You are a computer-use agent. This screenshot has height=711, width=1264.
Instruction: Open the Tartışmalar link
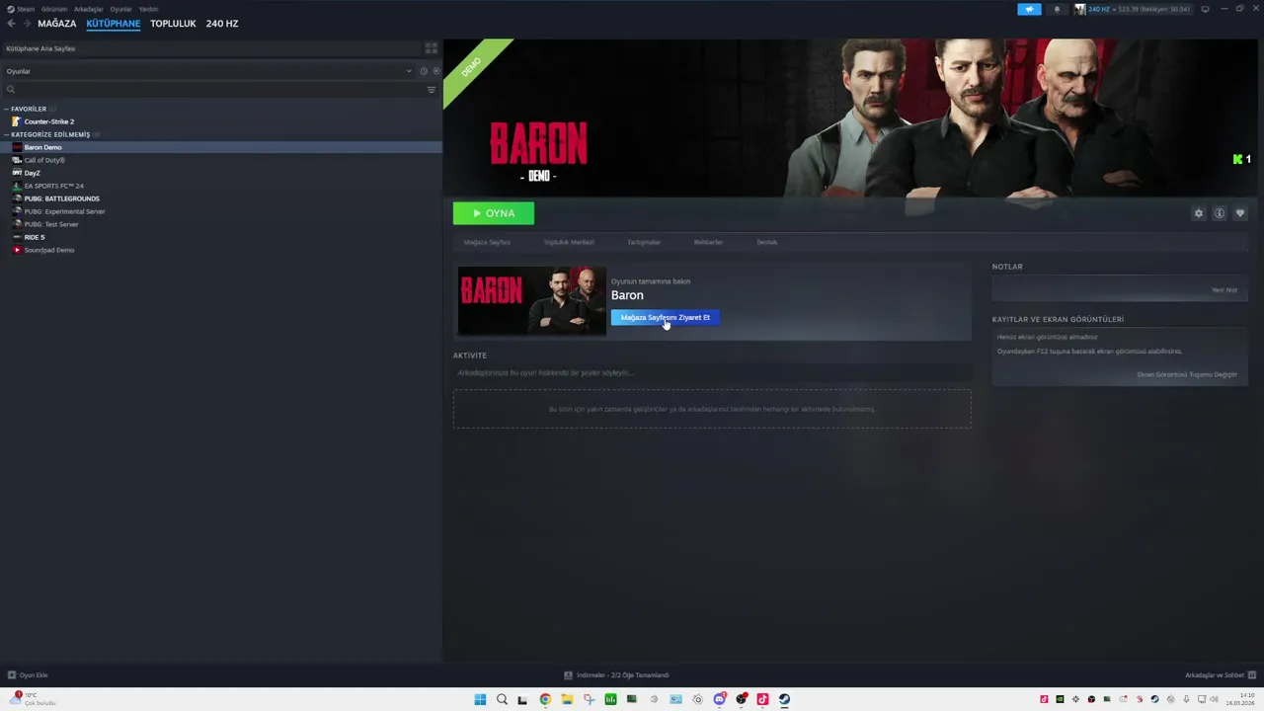pyautogui.click(x=644, y=242)
